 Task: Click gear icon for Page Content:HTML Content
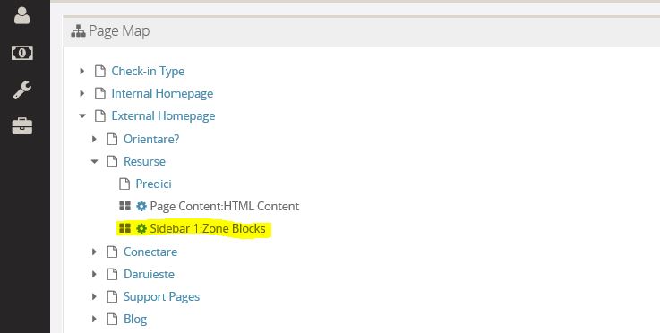(141, 206)
